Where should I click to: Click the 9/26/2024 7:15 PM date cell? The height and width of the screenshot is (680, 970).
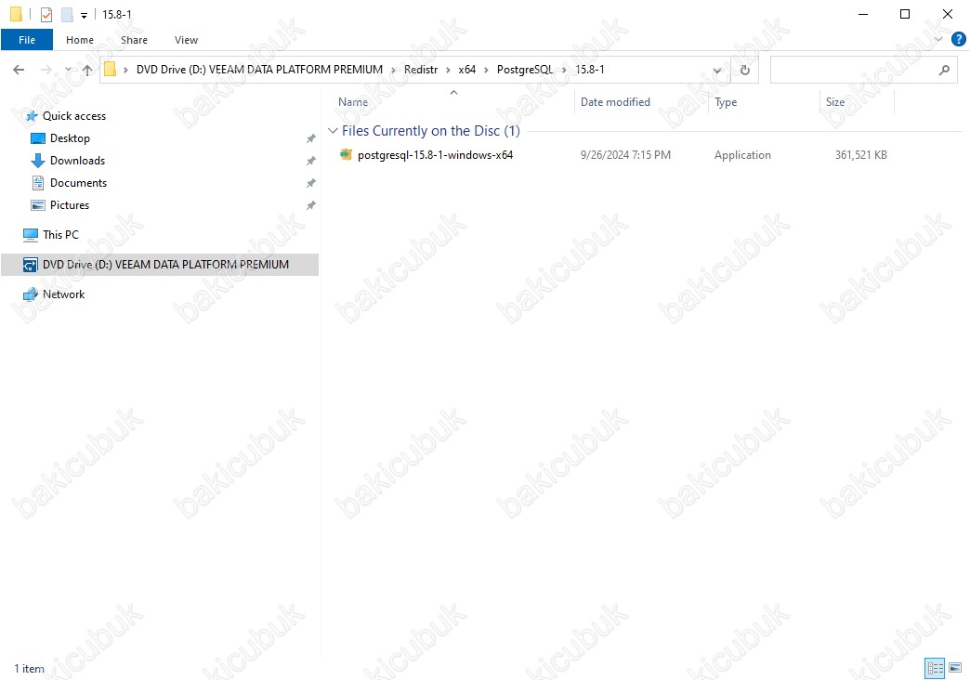pos(625,155)
